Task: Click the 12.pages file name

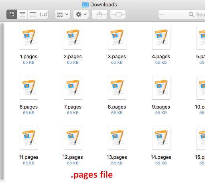Action: [73, 157]
